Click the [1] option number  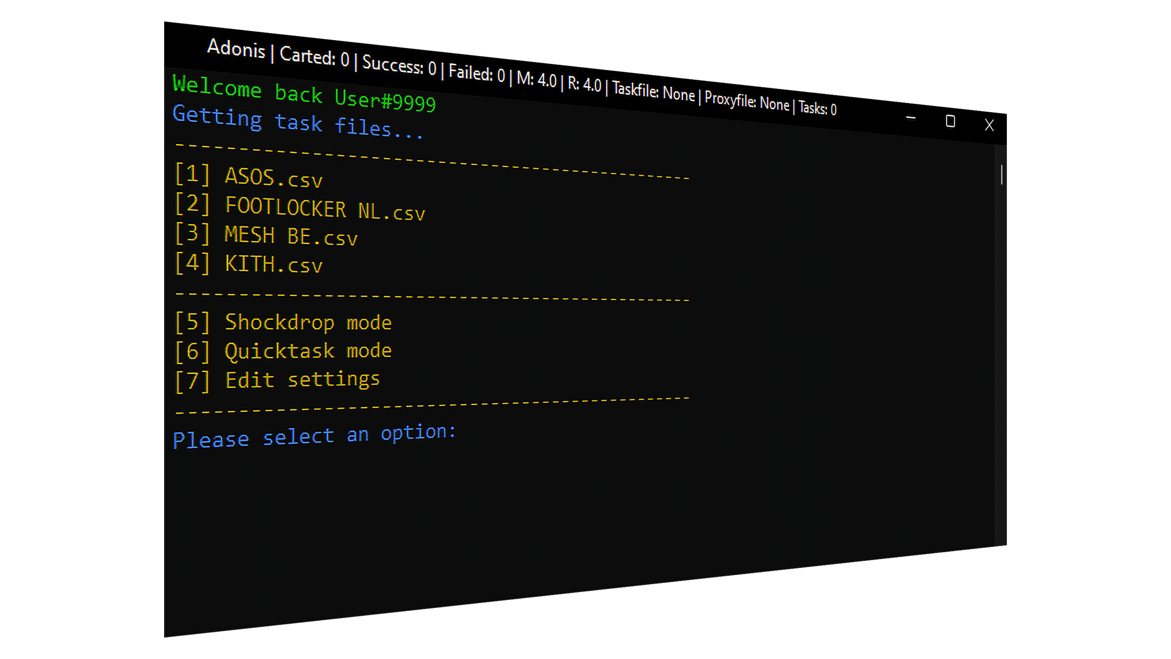pyautogui.click(x=192, y=174)
